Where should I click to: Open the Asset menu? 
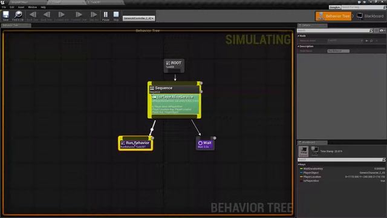click(21, 7)
